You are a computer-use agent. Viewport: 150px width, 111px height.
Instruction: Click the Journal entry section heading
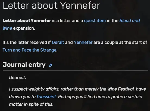tap(24, 65)
